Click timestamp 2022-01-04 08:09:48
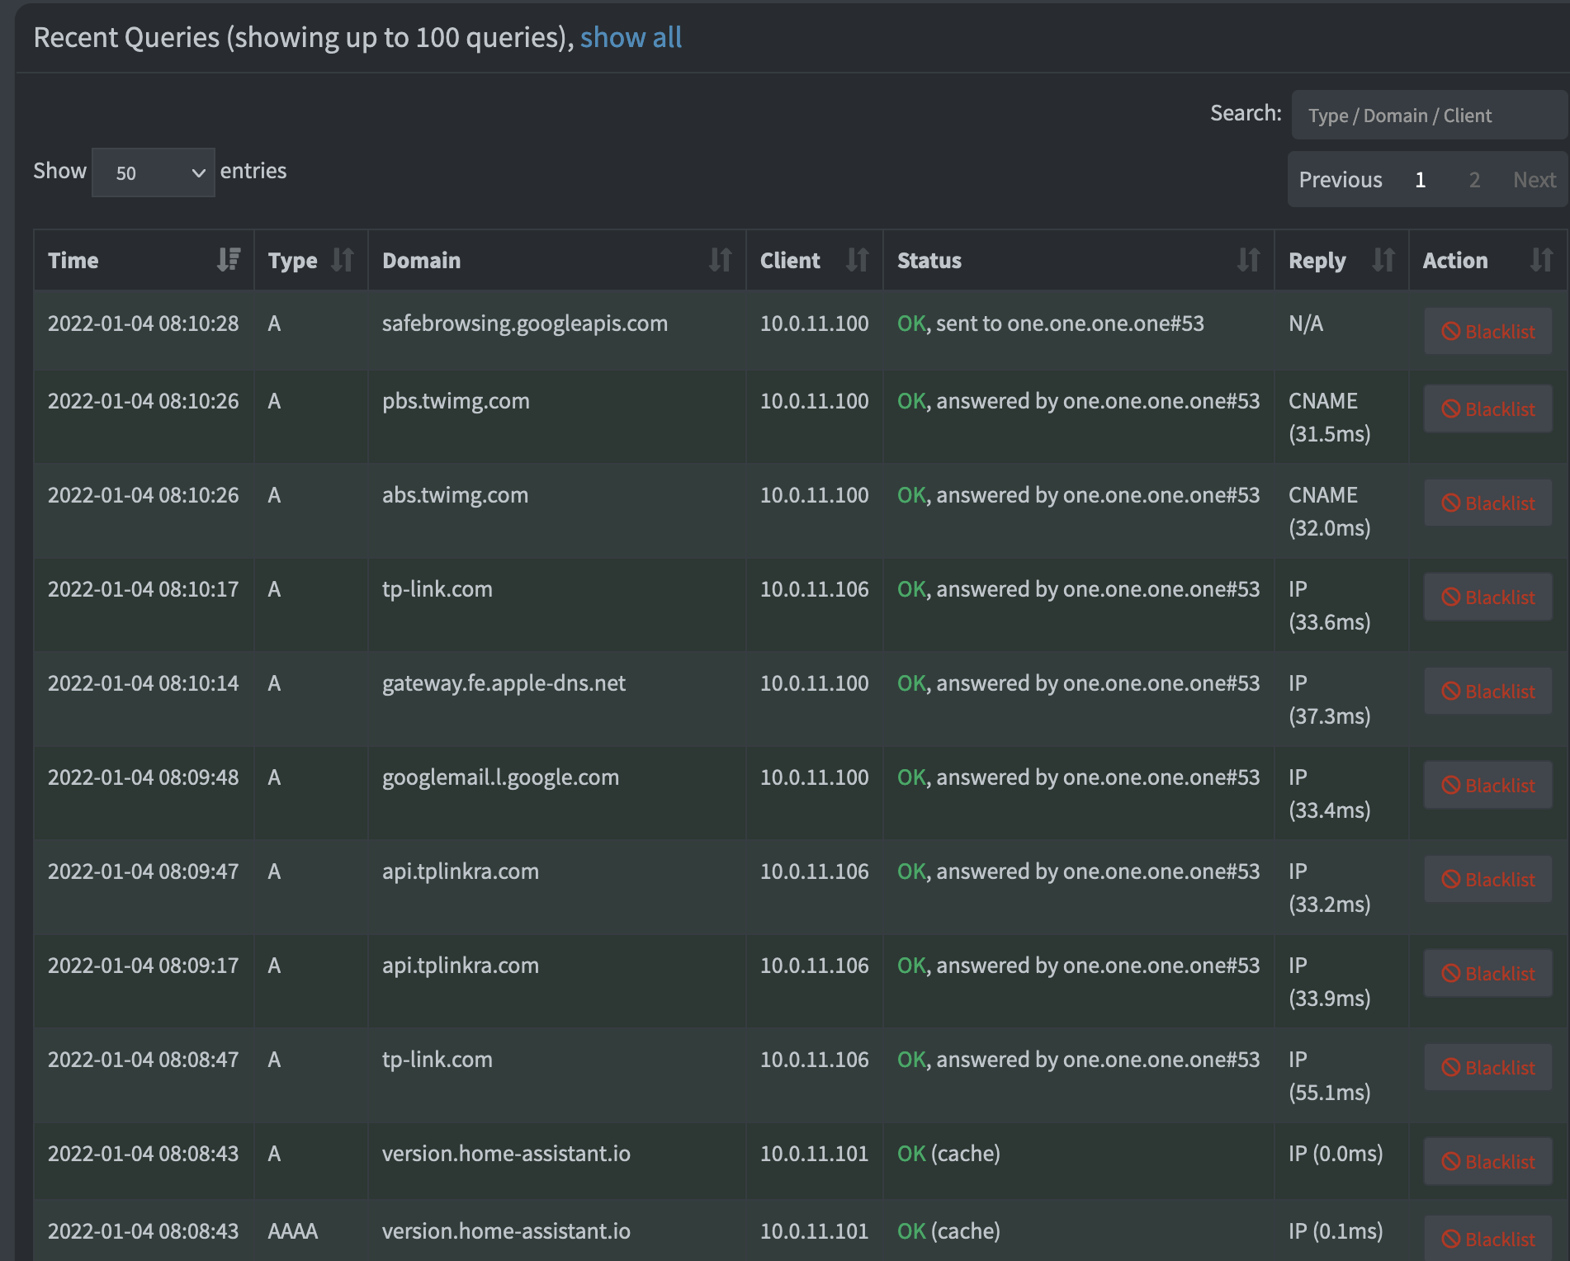Image resolution: width=1570 pixels, height=1261 pixels. click(x=143, y=777)
